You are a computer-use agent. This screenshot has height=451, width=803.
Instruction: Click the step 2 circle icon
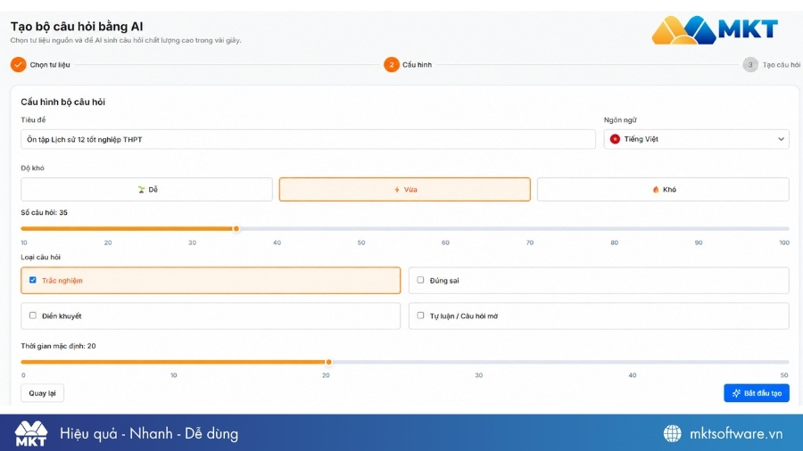[392, 64]
